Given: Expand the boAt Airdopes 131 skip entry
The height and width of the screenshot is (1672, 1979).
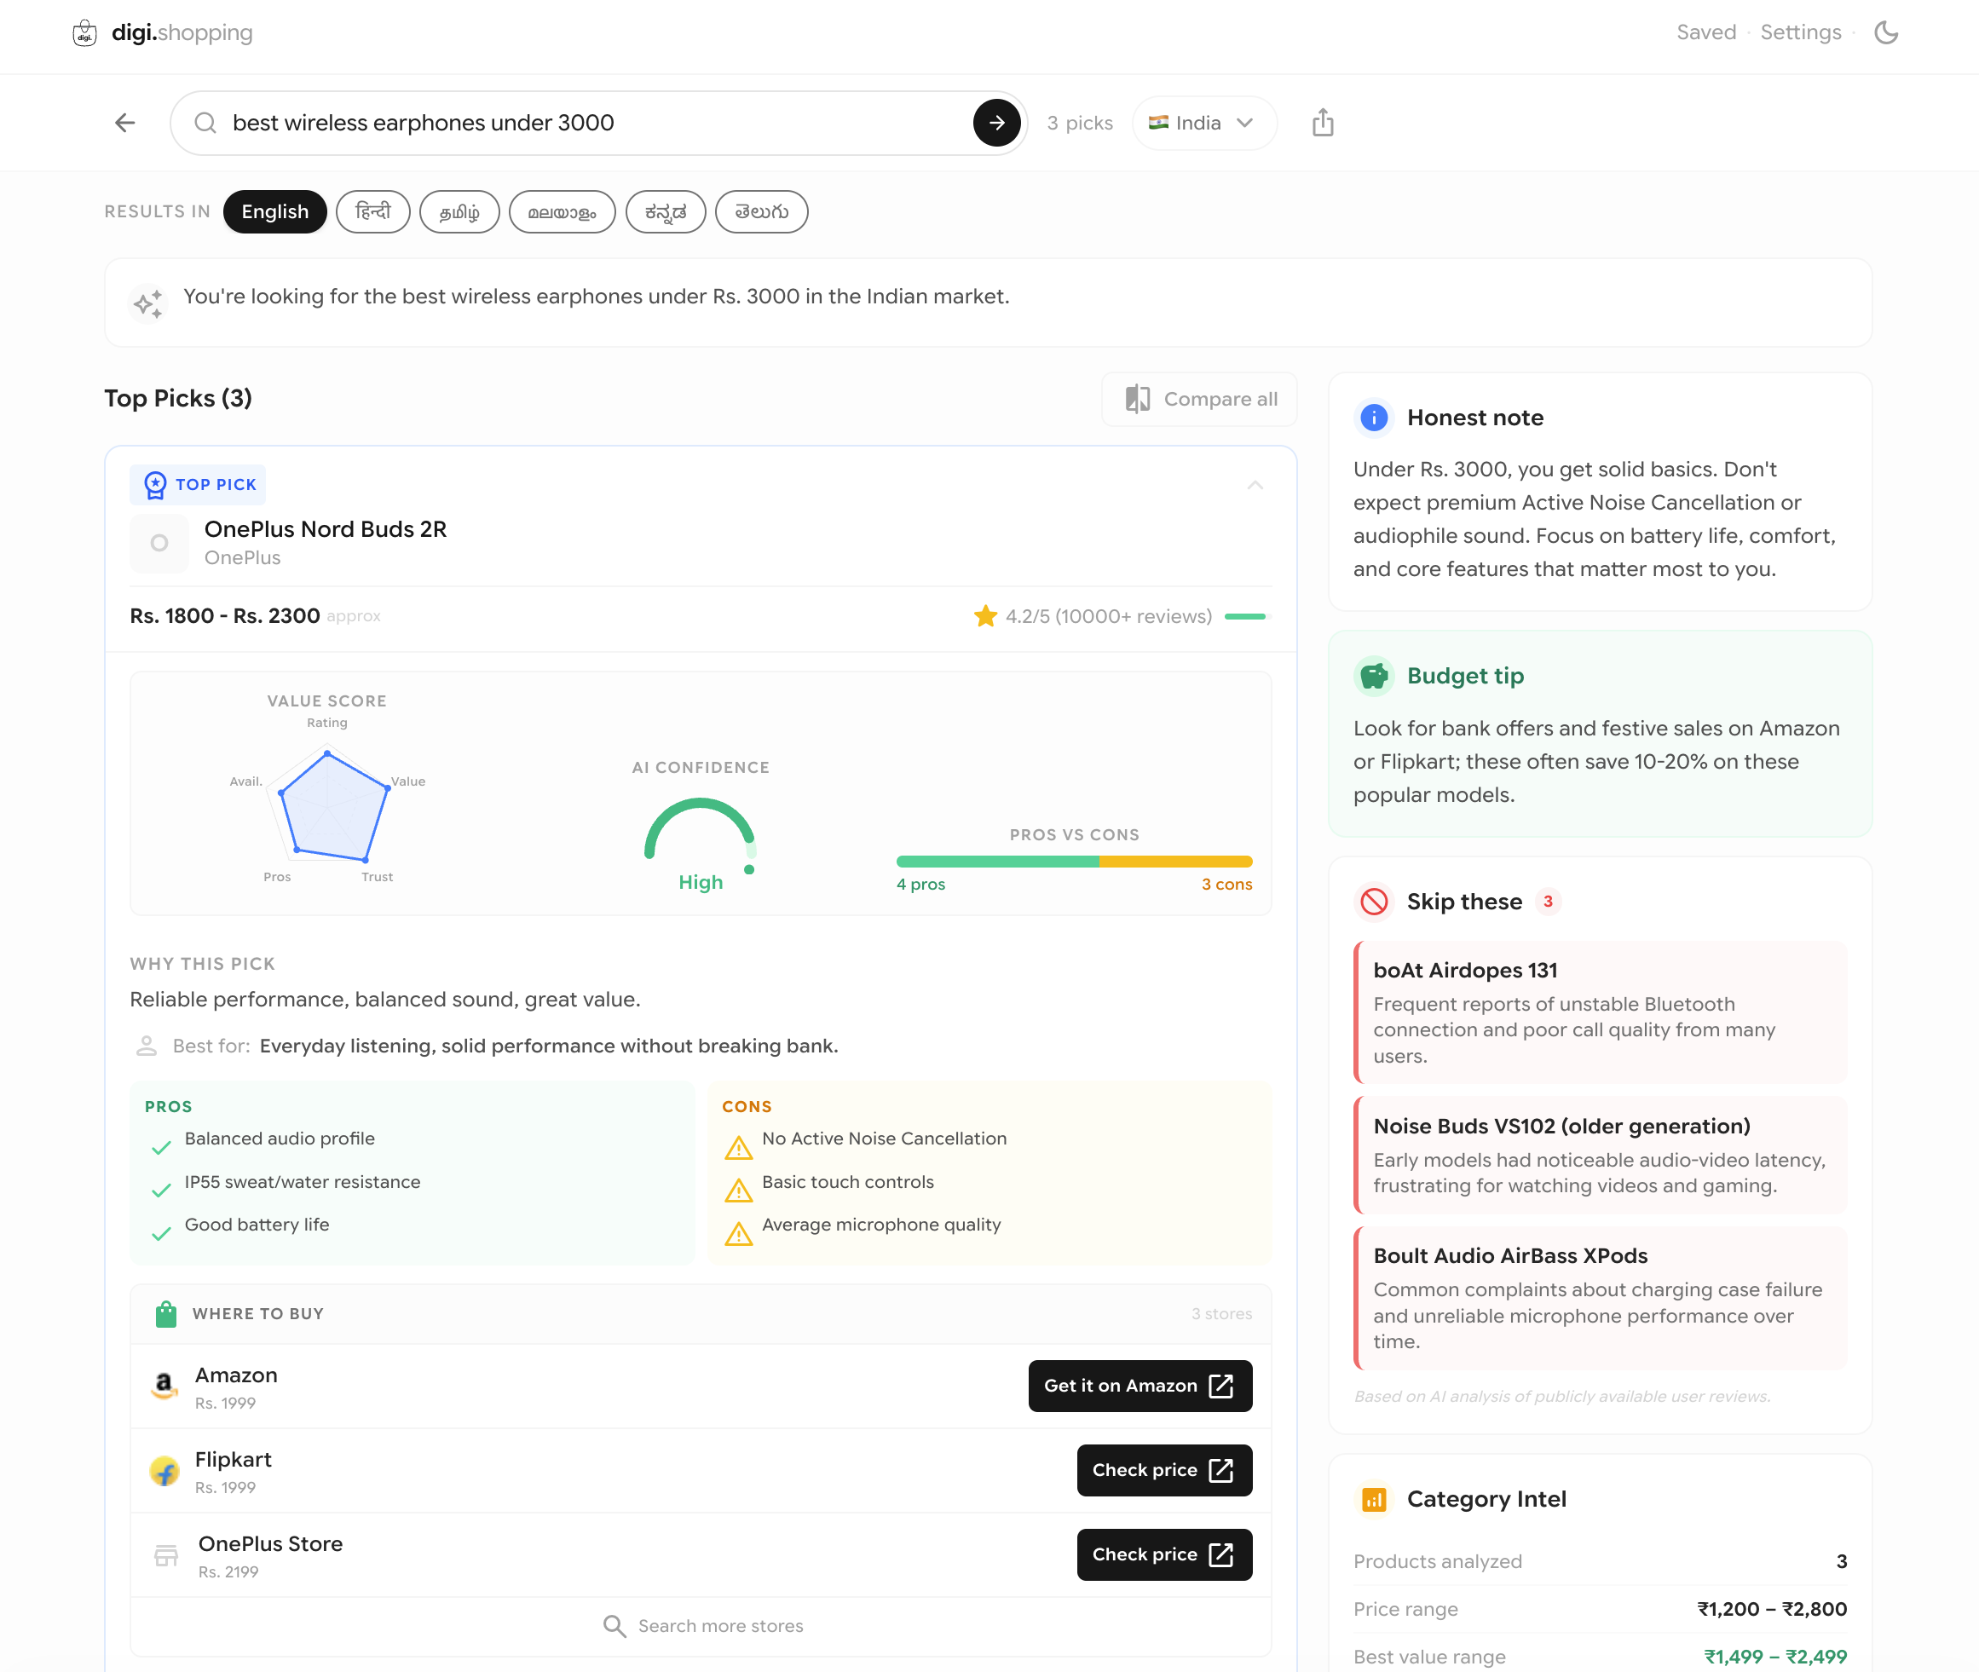Looking at the screenshot, I should [x=1599, y=1012].
